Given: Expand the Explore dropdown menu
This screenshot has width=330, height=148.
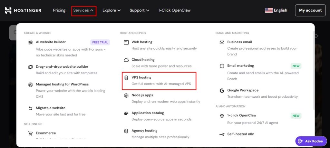Looking at the screenshot, I should pos(112,10).
